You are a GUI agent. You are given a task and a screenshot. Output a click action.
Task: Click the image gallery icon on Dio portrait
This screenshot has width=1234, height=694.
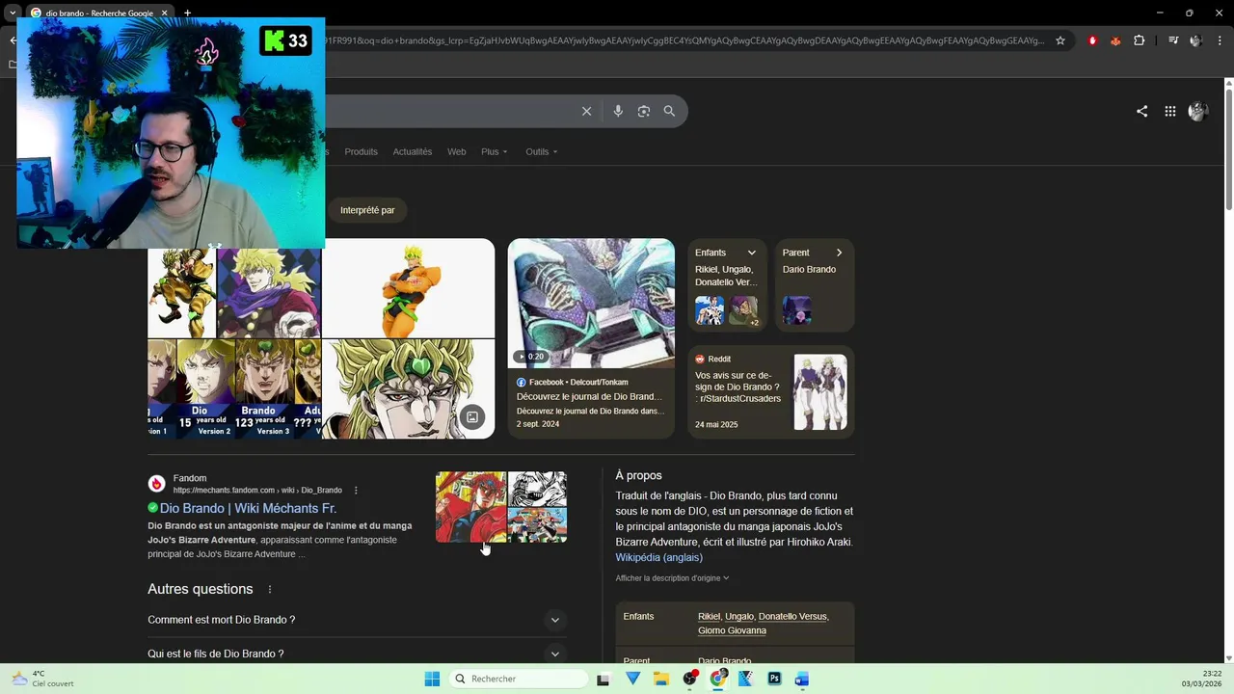click(x=472, y=416)
